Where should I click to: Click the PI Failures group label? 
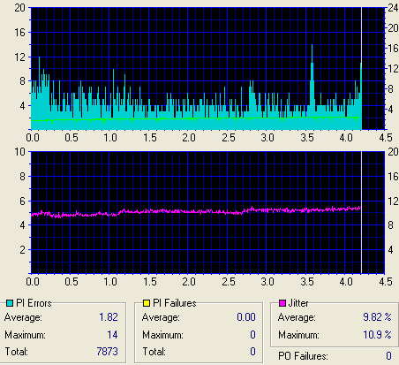(175, 303)
